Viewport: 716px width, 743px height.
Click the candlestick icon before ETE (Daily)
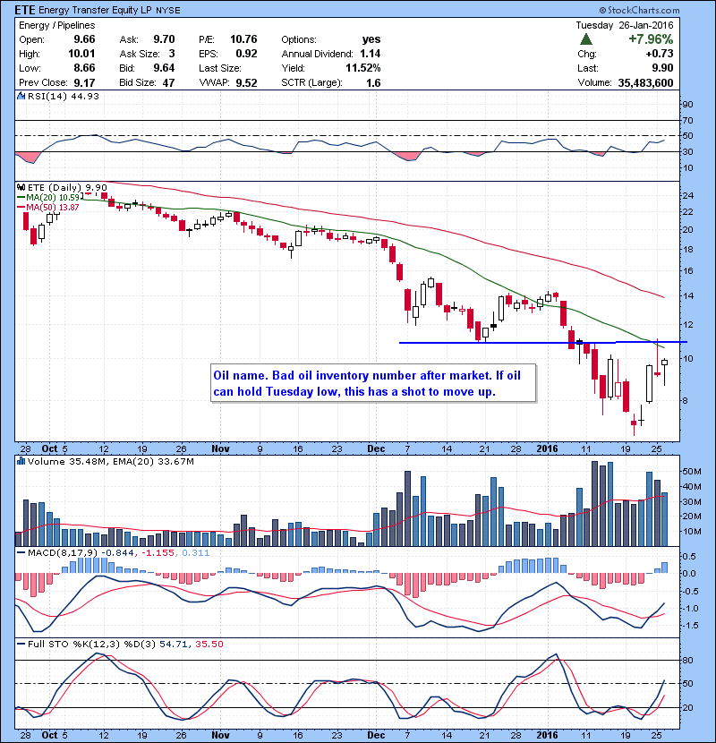21,187
